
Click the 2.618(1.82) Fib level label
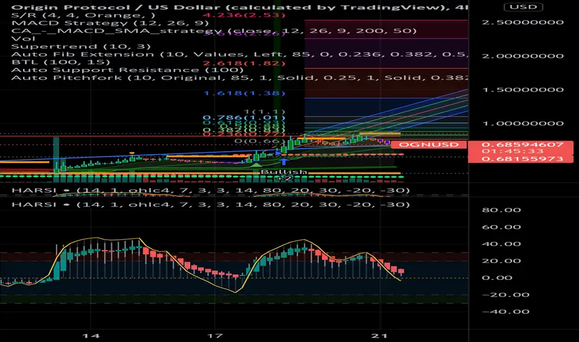click(x=244, y=63)
